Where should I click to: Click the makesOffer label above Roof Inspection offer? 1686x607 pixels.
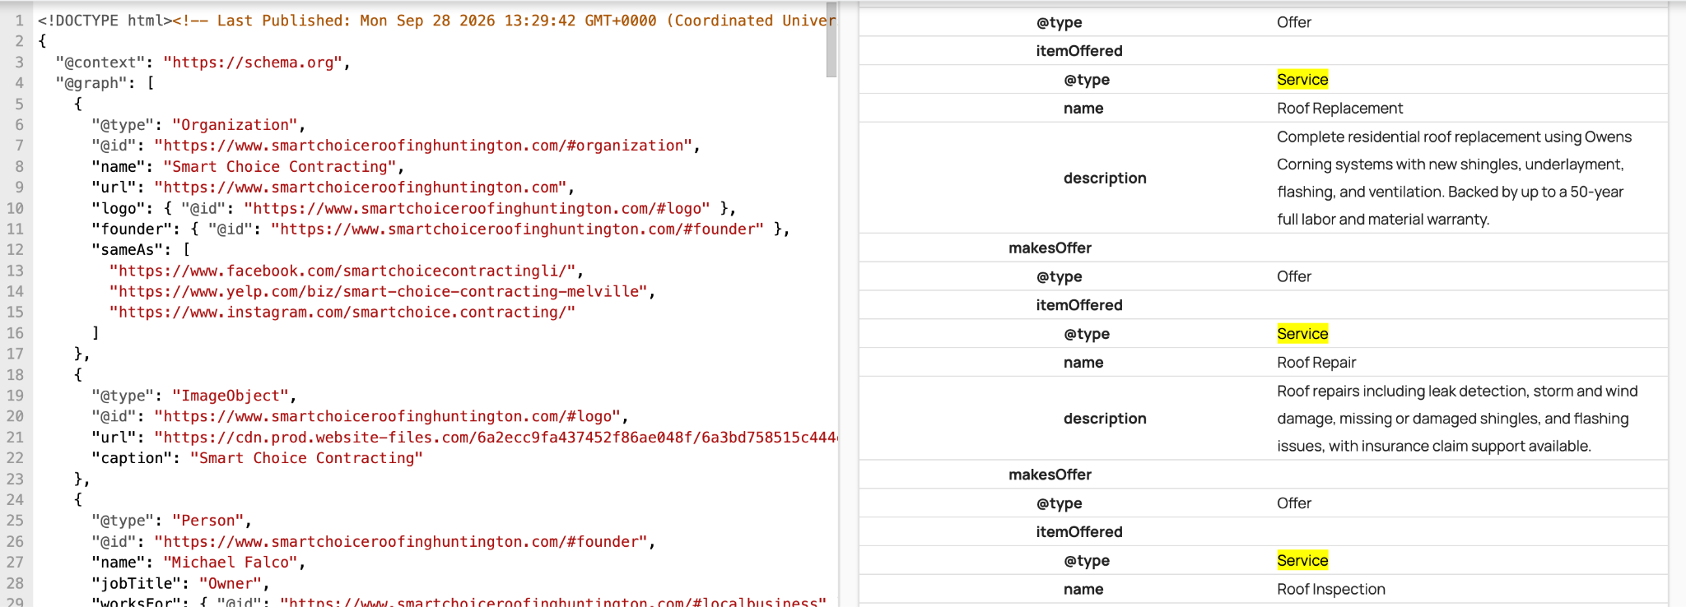(x=1050, y=475)
